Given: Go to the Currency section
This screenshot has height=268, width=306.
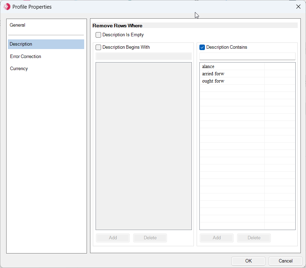Looking at the screenshot, I should pyautogui.click(x=19, y=69).
